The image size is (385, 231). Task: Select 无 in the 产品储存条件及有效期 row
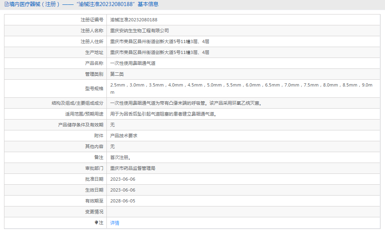(112, 125)
